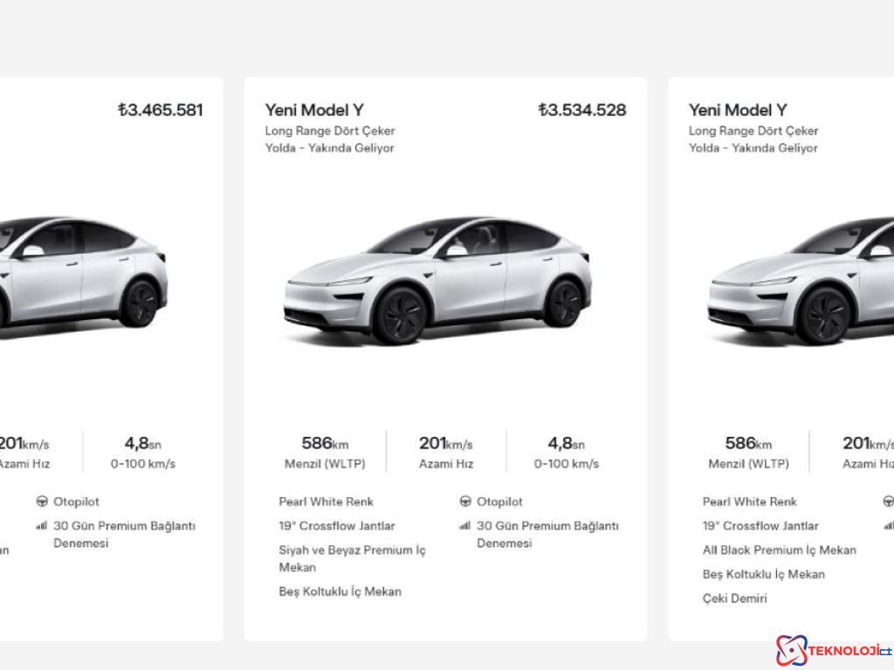Select the Premium Bağlantı signal bars icon on middle card

464,526
